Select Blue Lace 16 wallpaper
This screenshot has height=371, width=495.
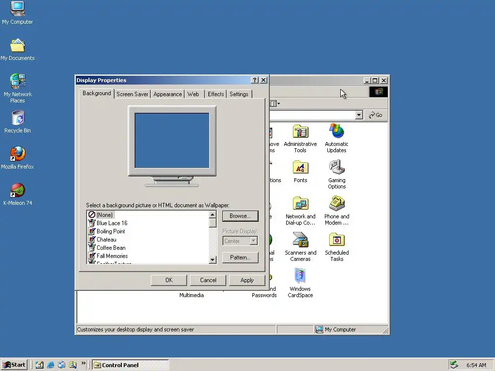(x=112, y=223)
